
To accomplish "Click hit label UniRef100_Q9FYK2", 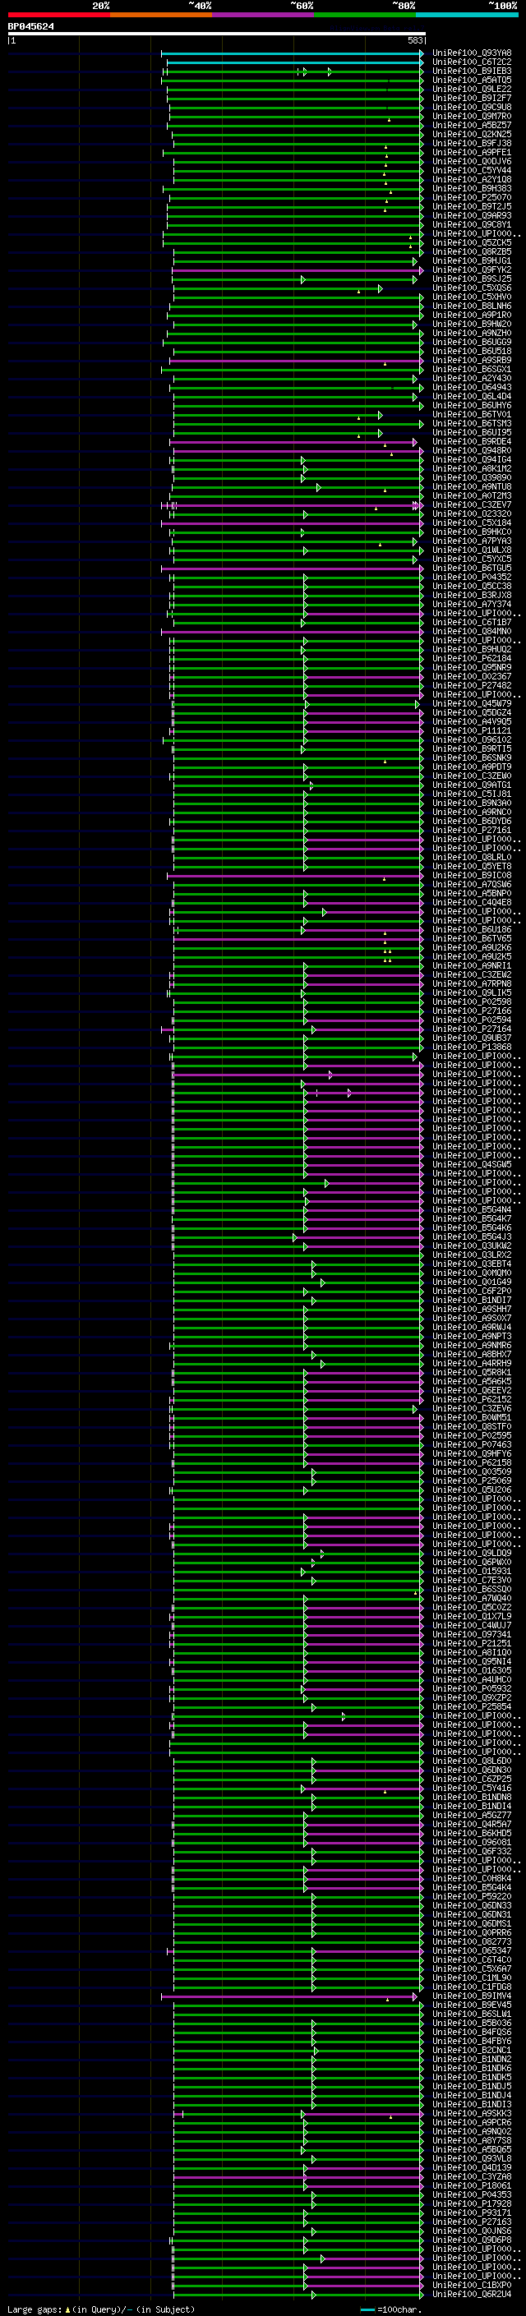I will click(472, 269).
